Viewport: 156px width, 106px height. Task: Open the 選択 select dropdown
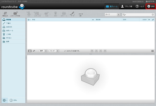click(x=43, y=51)
